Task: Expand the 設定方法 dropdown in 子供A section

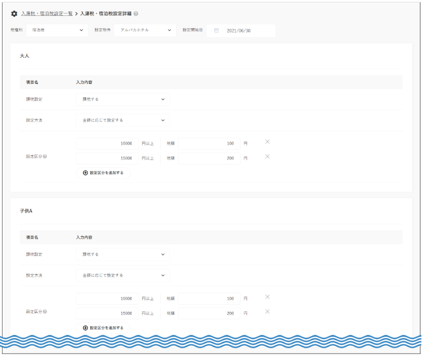Action: (x=122, y=275)
